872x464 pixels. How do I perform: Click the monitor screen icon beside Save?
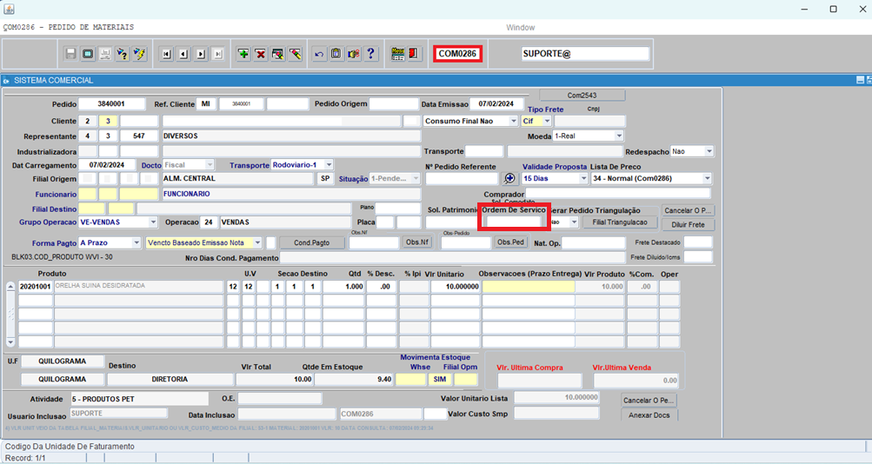[x=88, y=54]
